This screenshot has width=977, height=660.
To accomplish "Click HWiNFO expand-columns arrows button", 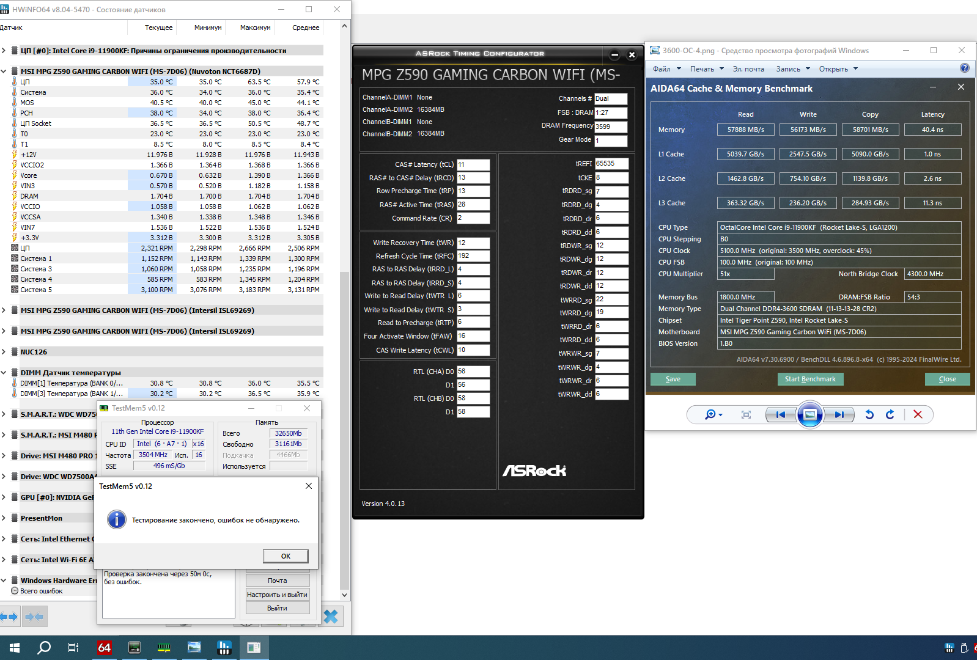I will pyautogui.click(x=10, y=617).
